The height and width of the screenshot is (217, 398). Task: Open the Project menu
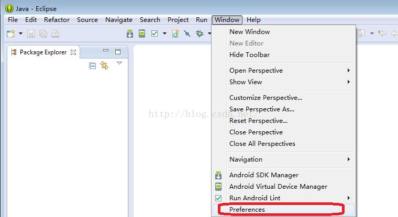[x=178, y=20]
